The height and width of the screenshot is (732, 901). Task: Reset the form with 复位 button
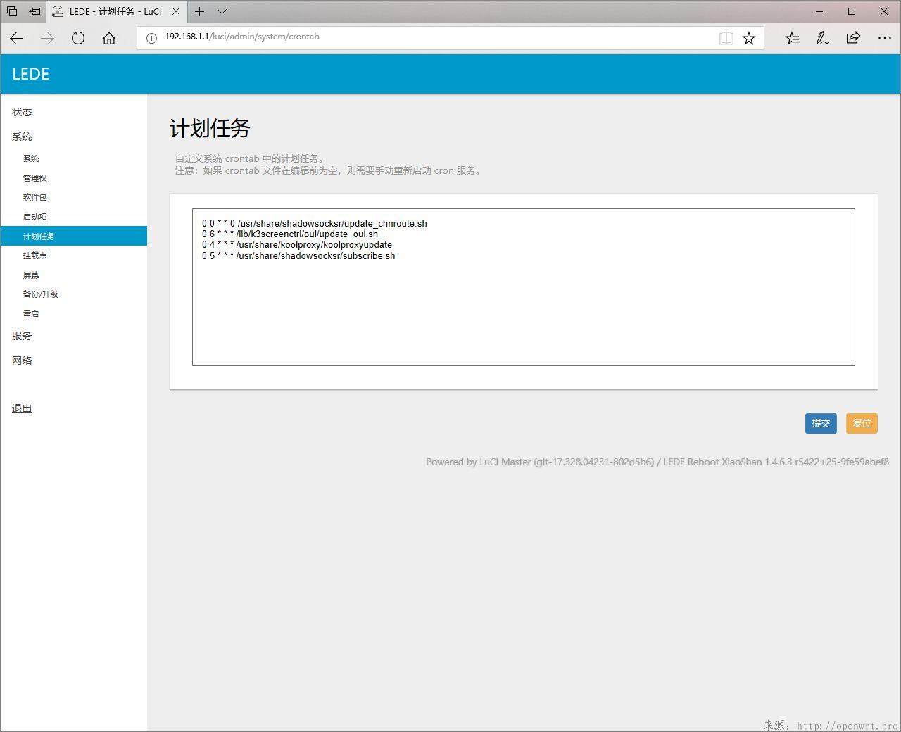[862, 423]
